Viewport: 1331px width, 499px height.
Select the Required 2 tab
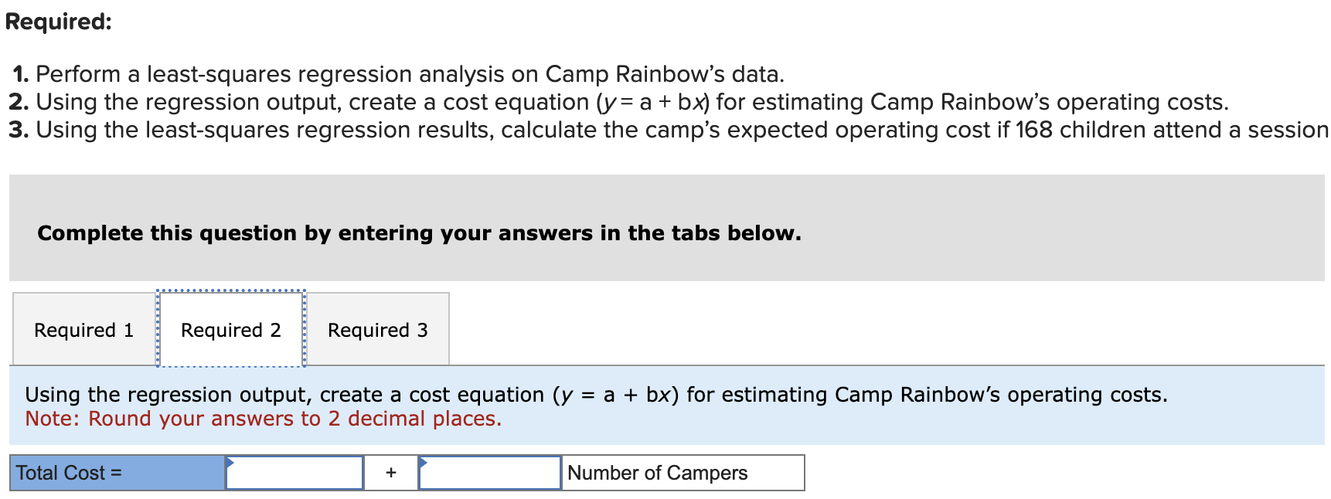[x=230, y=330]
